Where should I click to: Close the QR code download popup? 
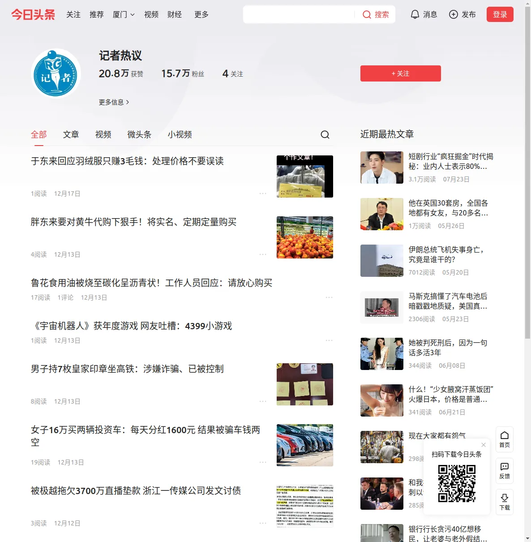[x=484, y=445]
